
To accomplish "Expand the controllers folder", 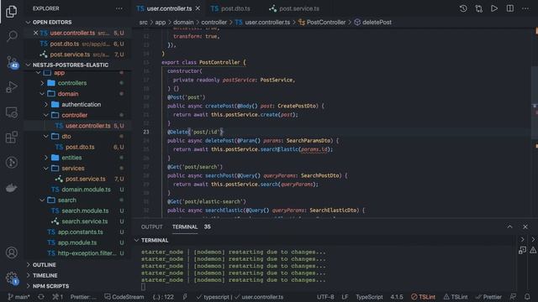I will click(x=72, y=83).
